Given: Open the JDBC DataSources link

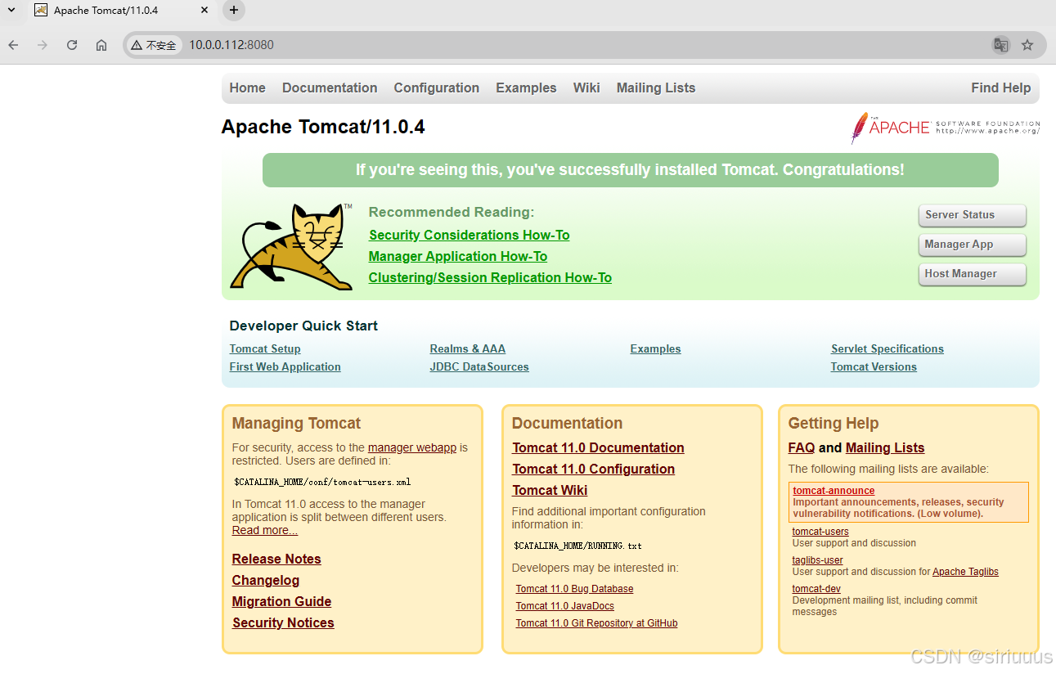Looking at the screenshot, I should [x=479, y=366].
